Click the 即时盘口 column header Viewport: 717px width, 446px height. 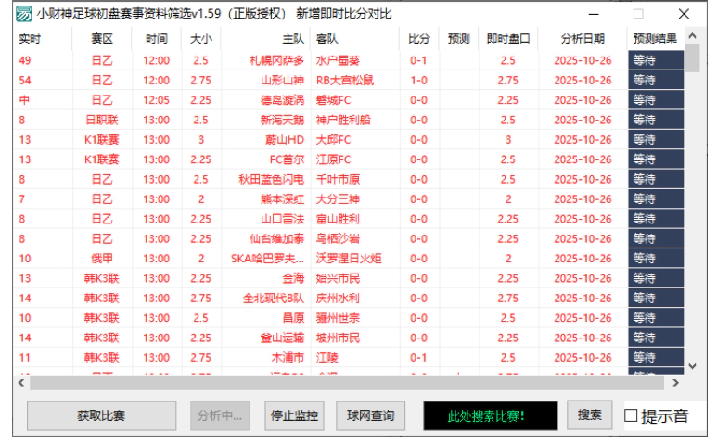508,39
